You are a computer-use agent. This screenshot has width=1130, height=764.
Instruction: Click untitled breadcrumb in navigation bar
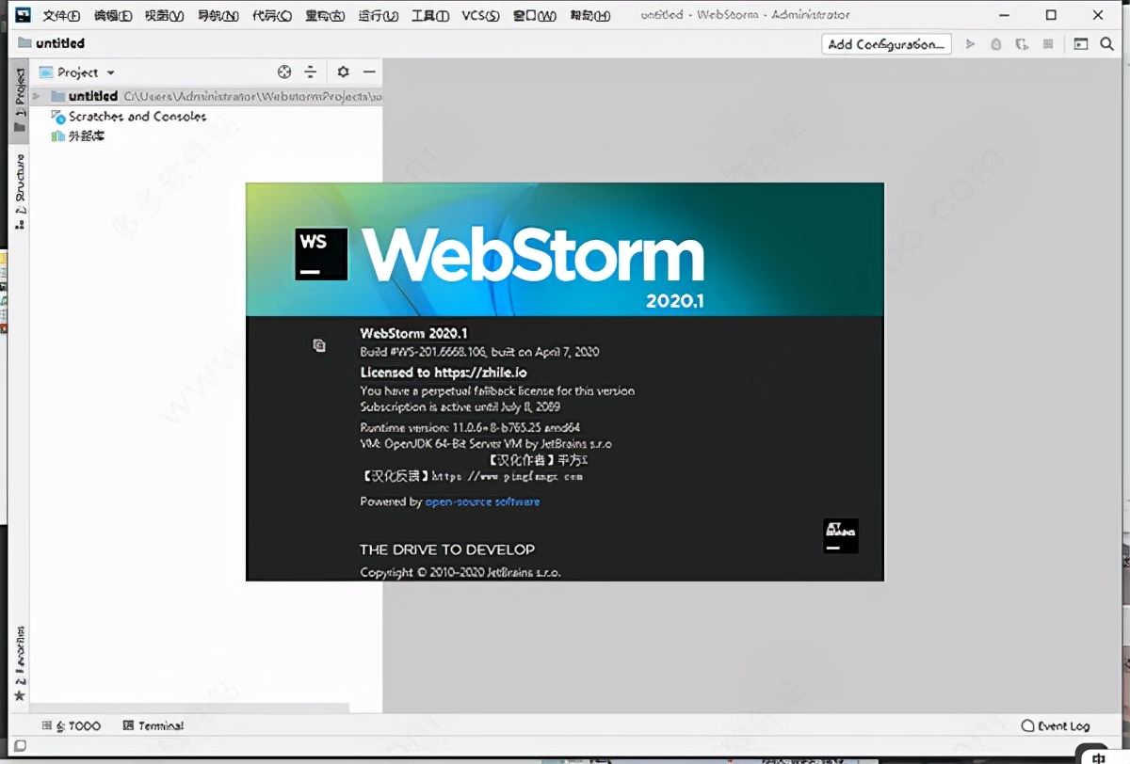pyautogui.click(x=52, y=43)
